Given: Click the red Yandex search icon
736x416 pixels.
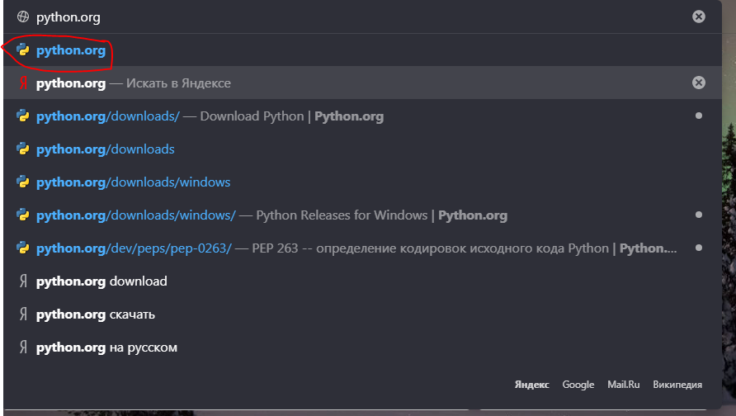Looking at the screenshot, I should [23, 83].
